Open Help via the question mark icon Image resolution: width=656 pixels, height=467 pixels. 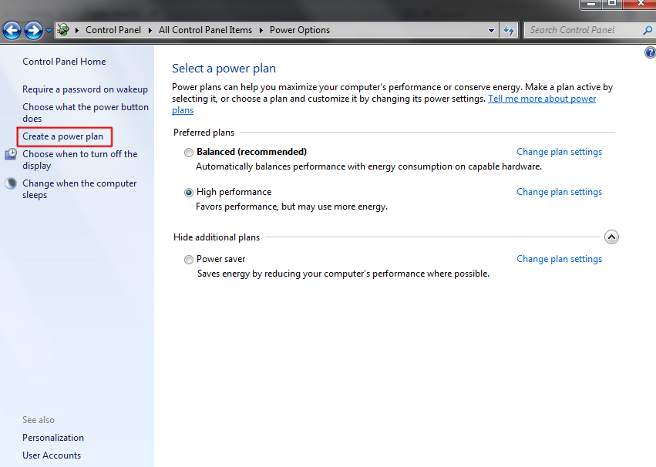click(650, 52)
